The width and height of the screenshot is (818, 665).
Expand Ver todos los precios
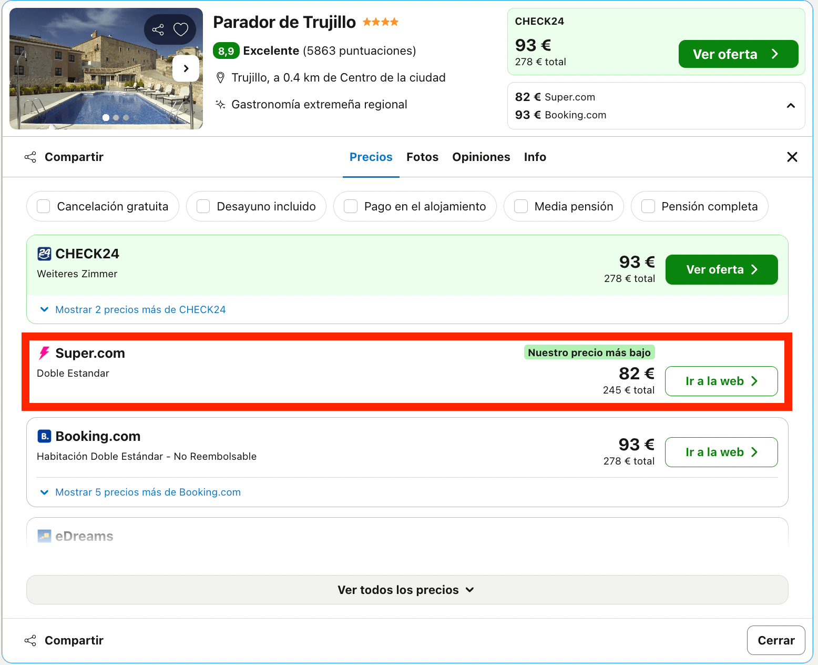tap(407, 590)
